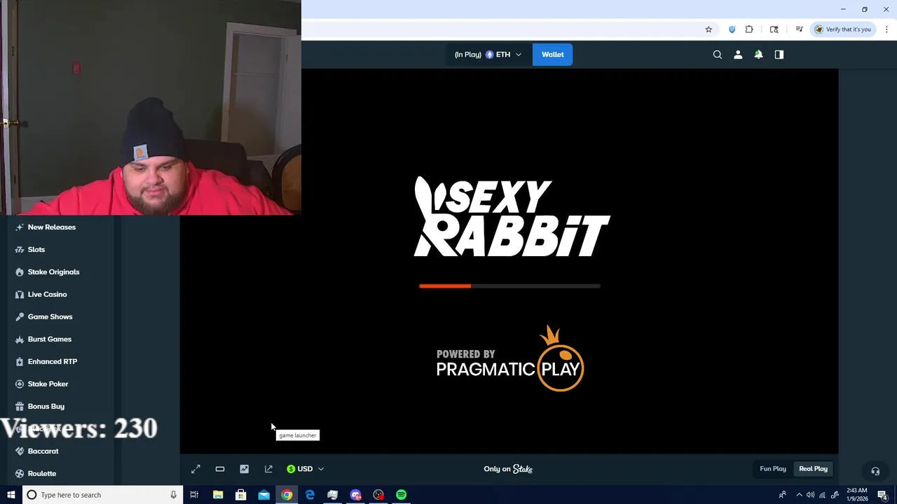
Task: Open Spotify from the taskbar
Action: point(401,495)
